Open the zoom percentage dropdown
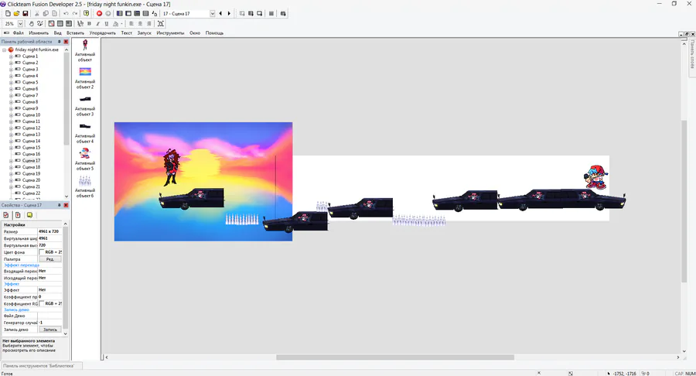This screenshot has width=696, height=376. coord(20,23)
